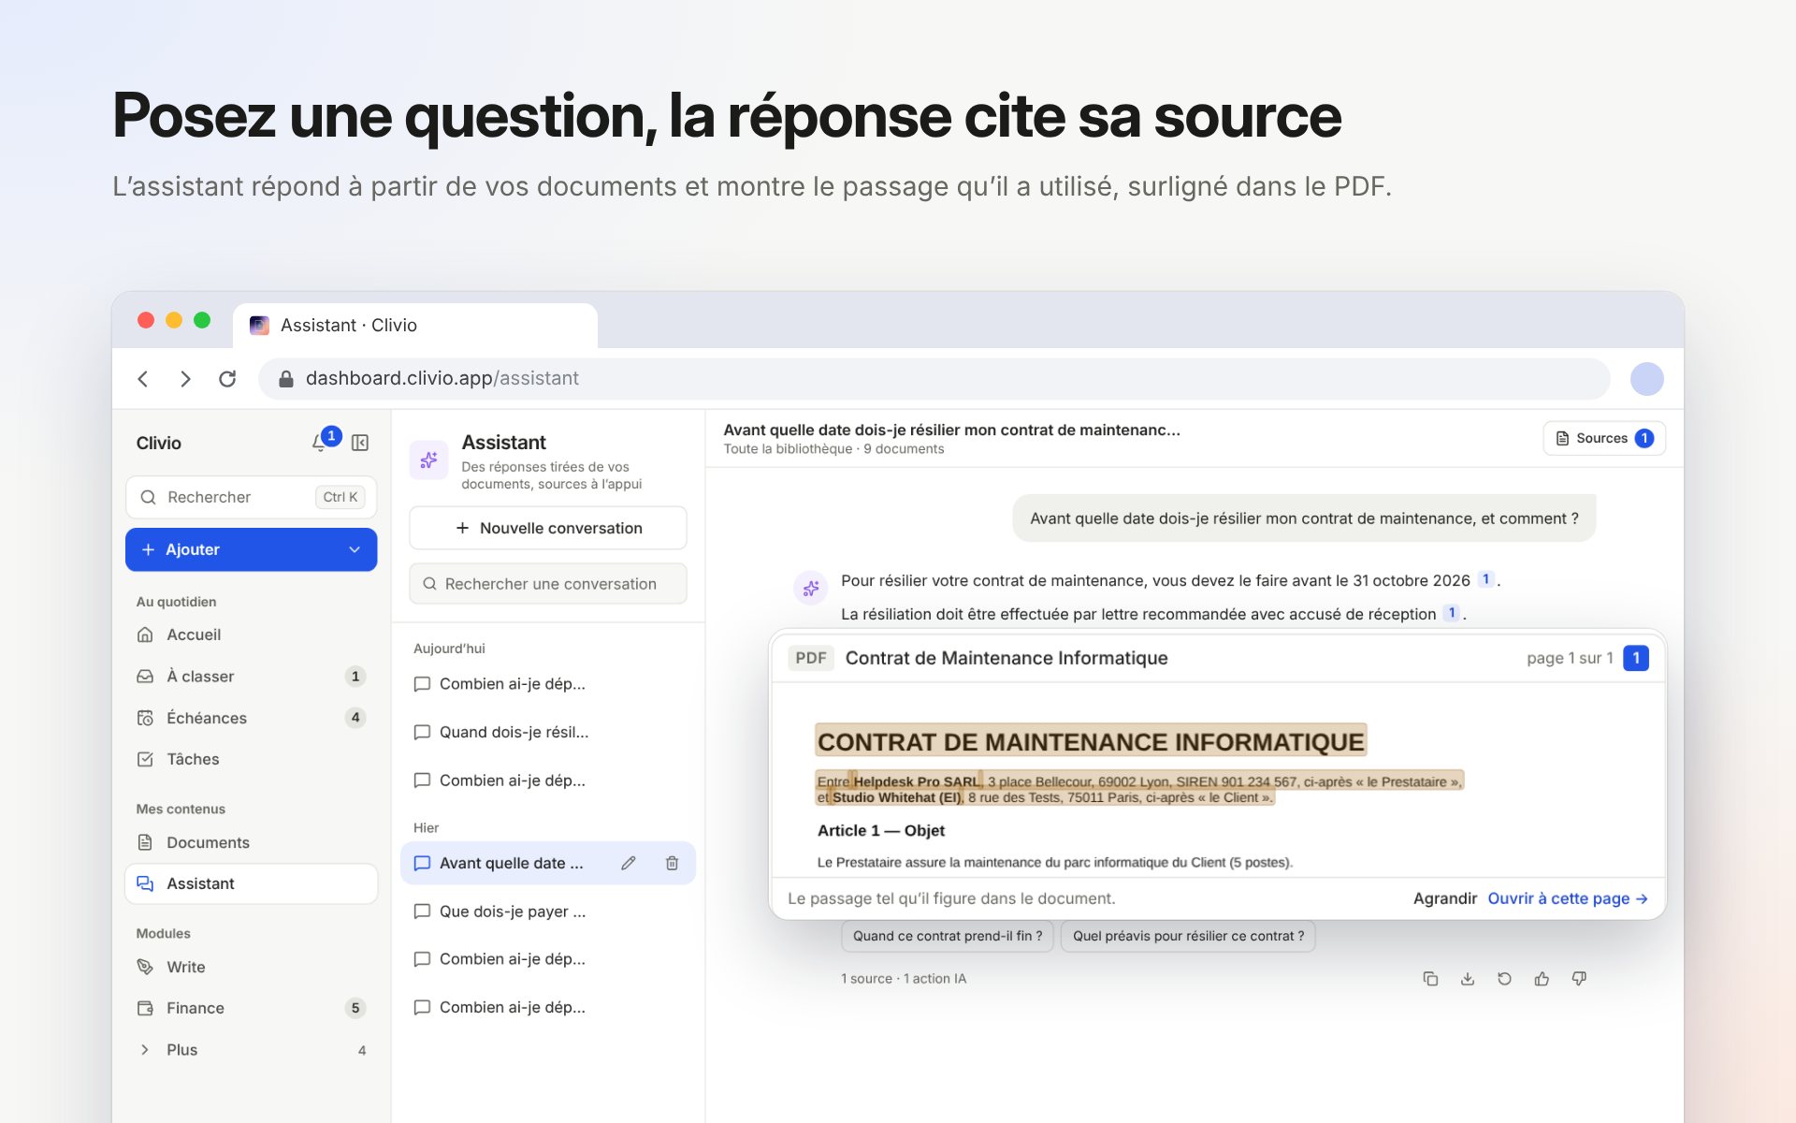Focus the Rechercher search field
Screen dimensions: 1796x1123
tap(251, 497)
